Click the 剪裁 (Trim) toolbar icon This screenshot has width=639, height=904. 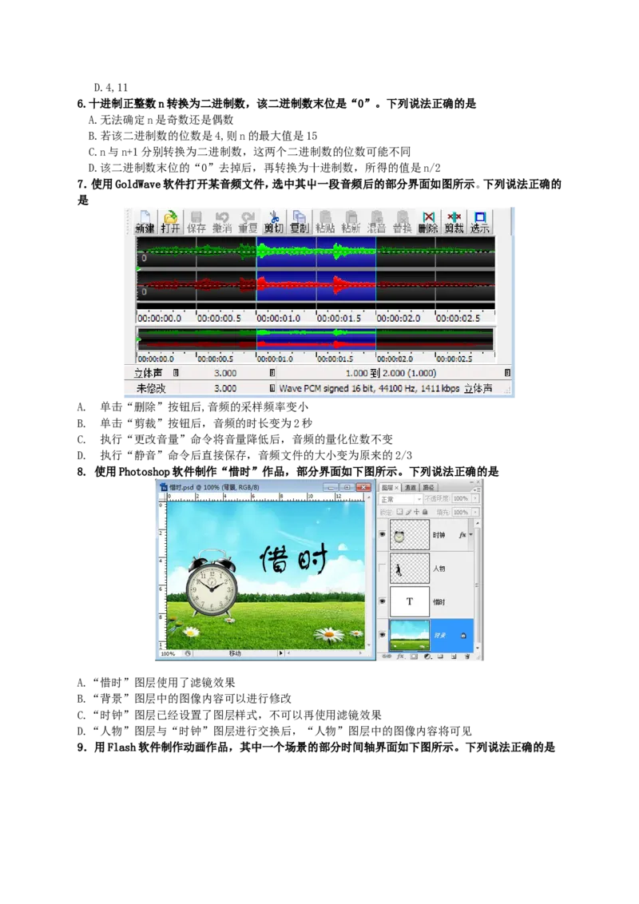click(x=454, y=222)
